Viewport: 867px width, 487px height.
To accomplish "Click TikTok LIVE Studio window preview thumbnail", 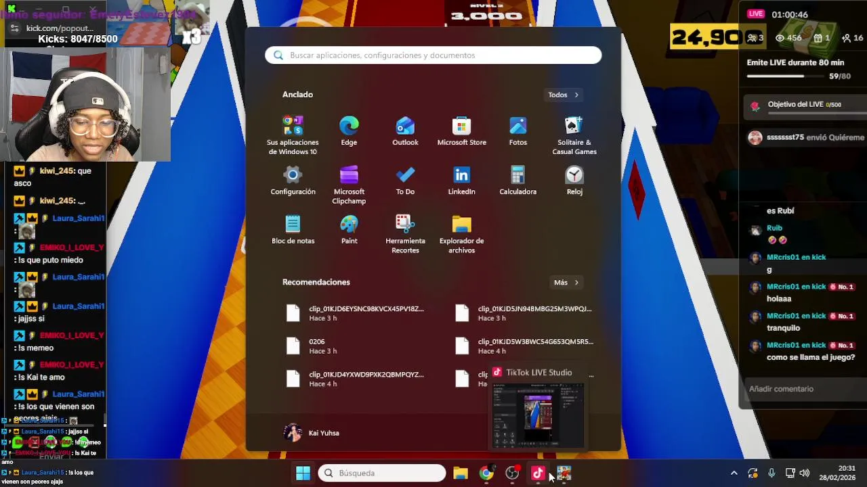I will 538,415.
